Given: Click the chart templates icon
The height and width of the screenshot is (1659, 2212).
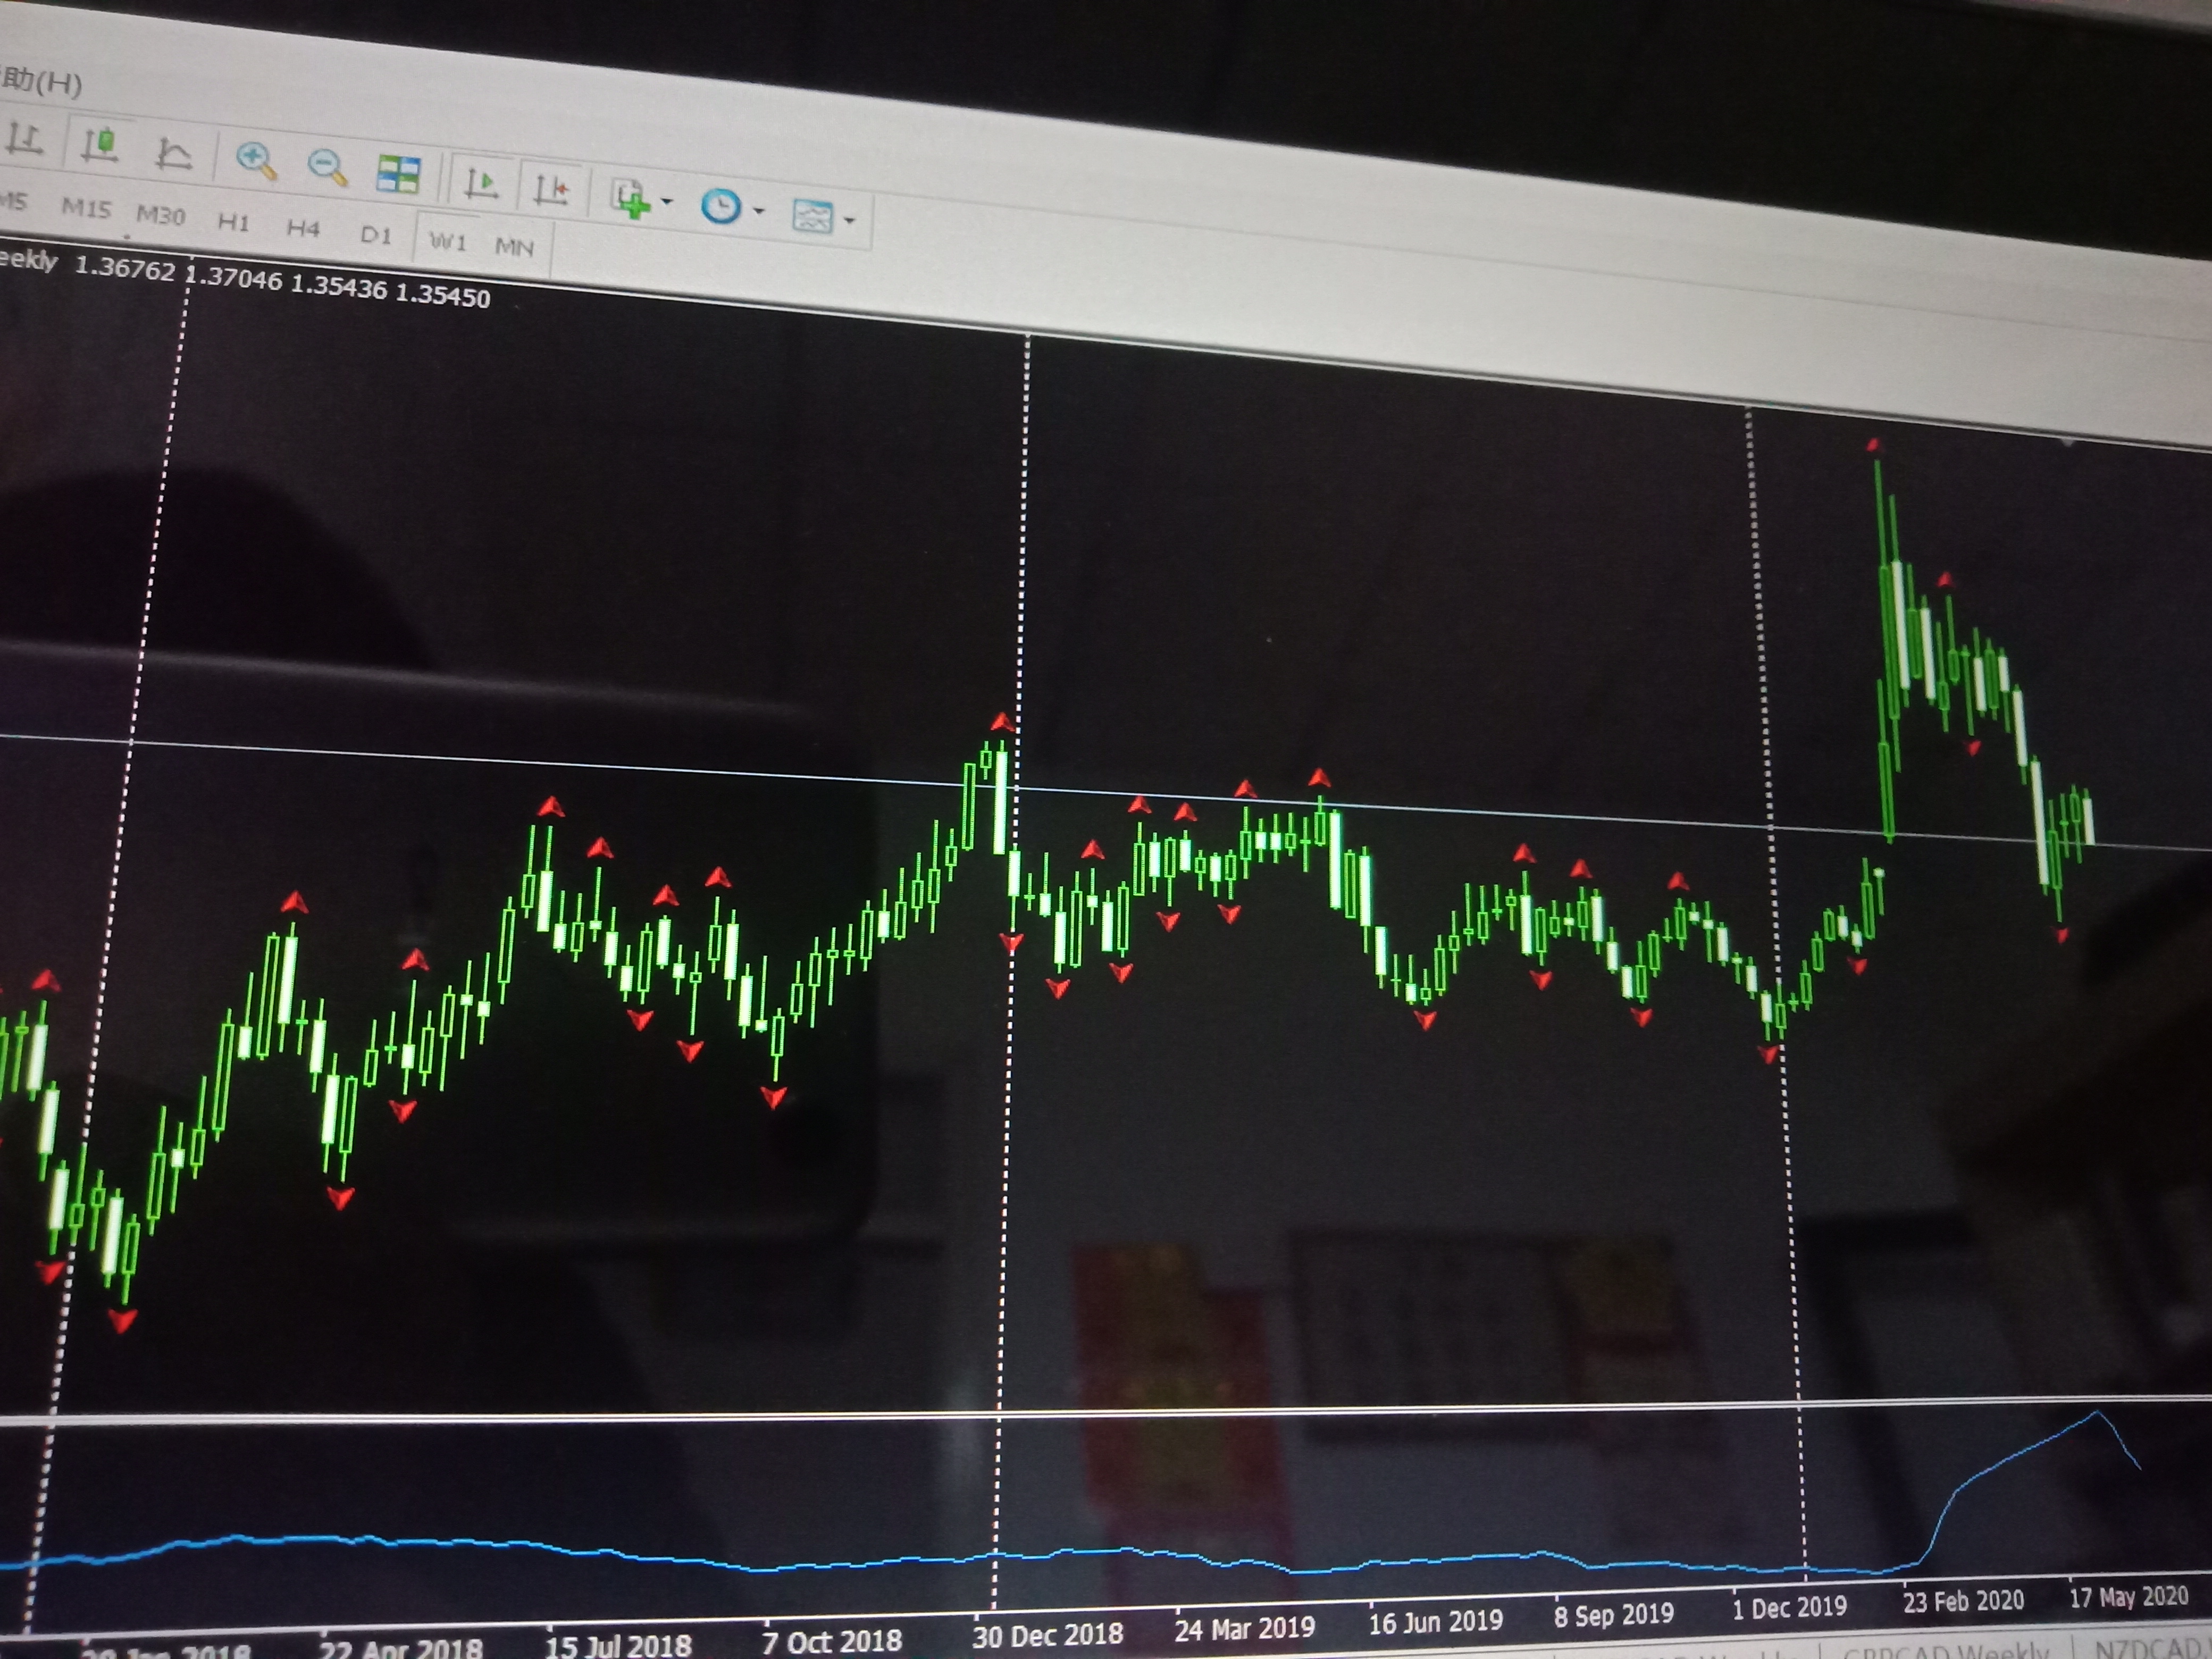Looking at the screenshot, I should pos(812,216).
